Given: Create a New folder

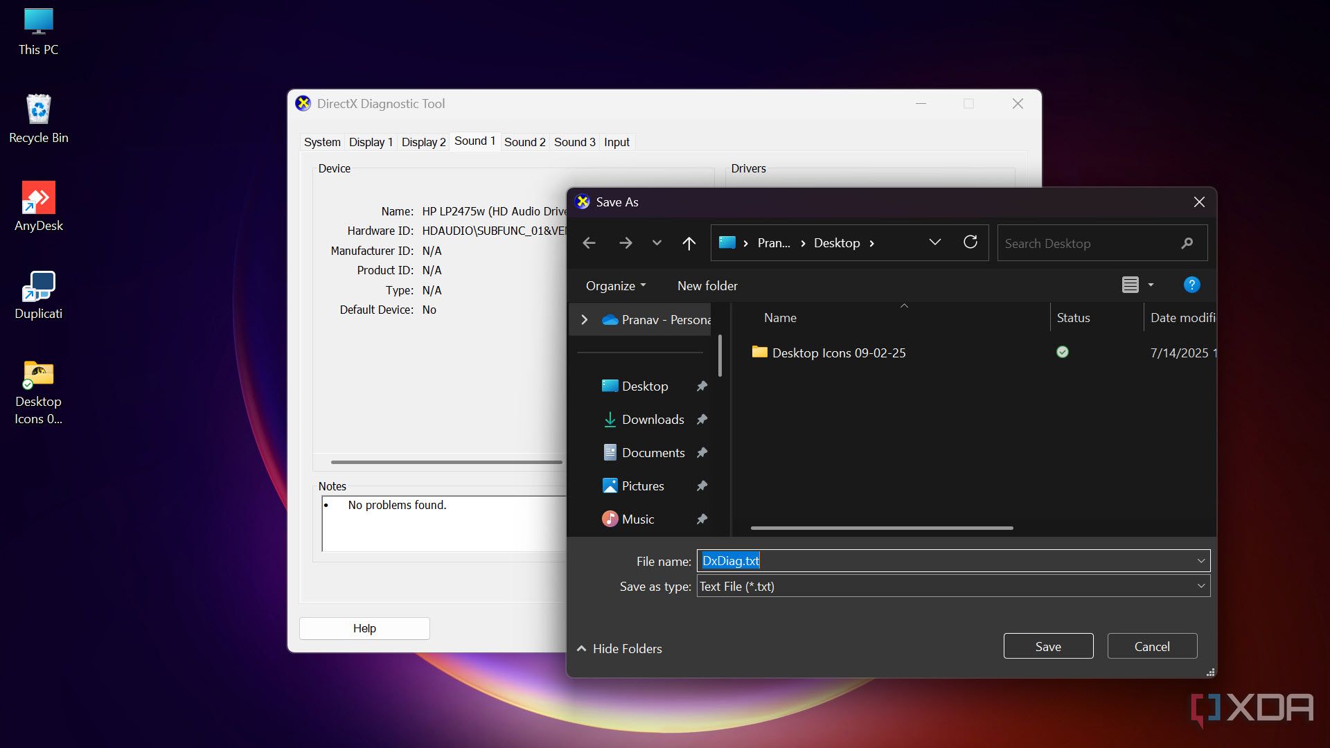Looking at the screenshot, I should [x=707, y=285].
